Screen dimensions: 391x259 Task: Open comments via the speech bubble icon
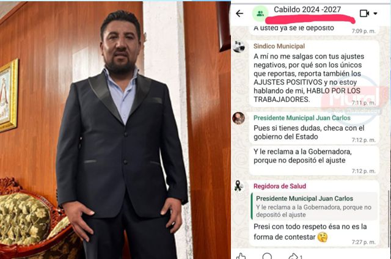[x=267, y=257]
